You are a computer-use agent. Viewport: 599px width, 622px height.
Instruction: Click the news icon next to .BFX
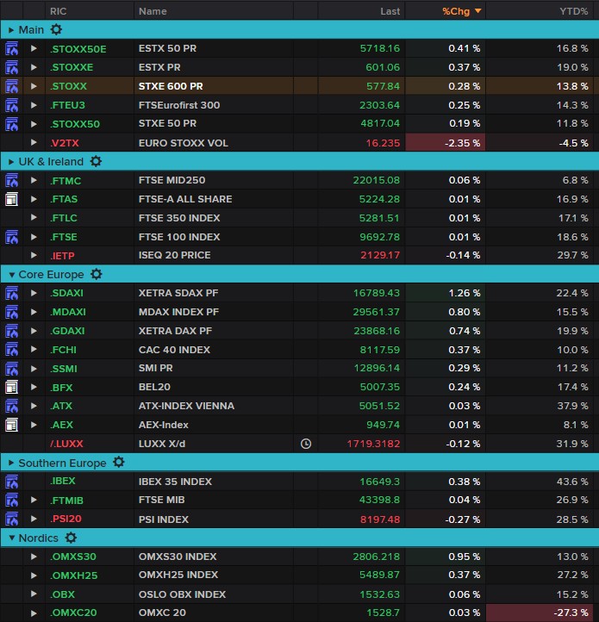tap(12, 388)
